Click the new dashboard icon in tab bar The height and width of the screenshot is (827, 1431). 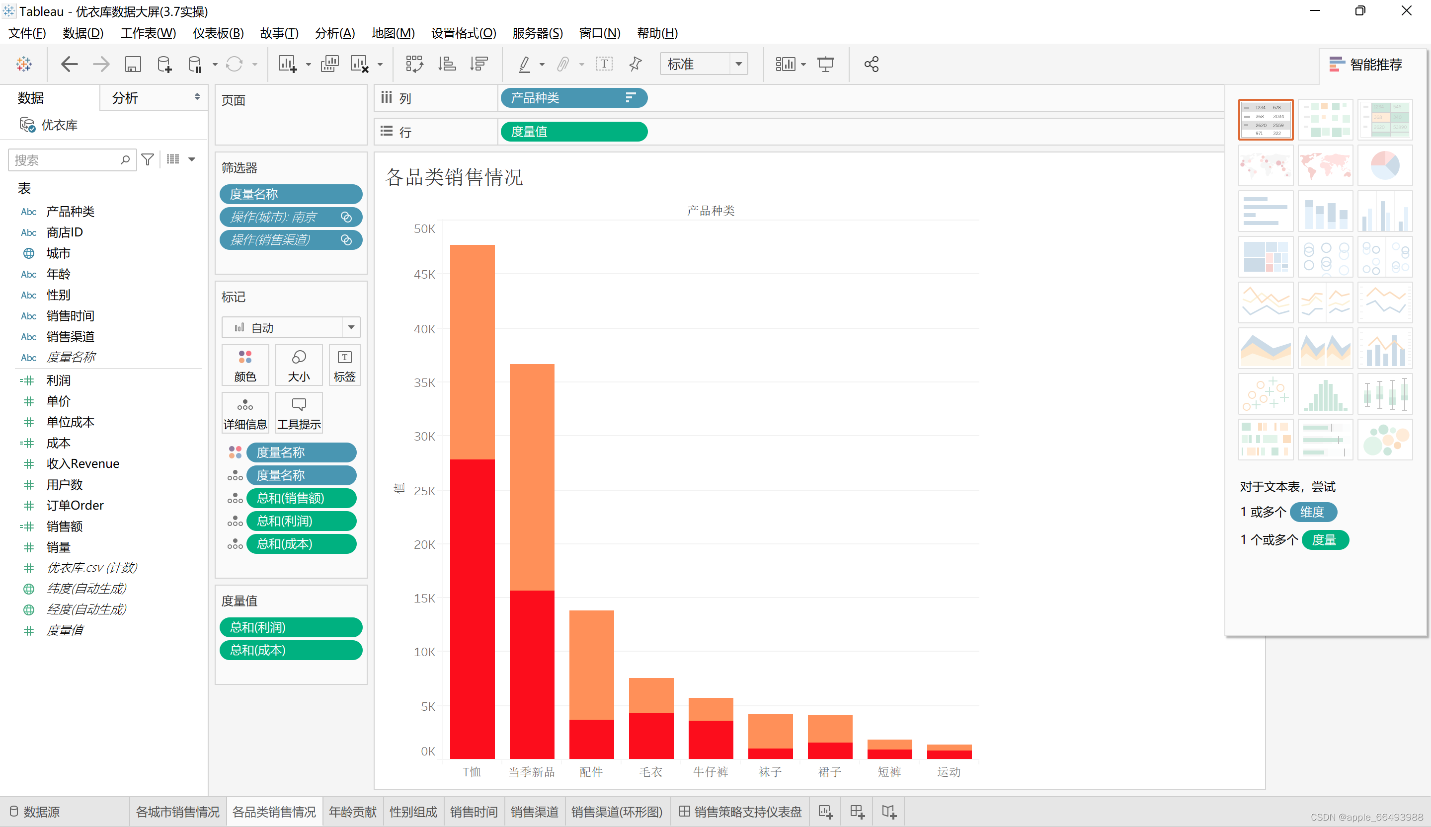[x=857, y=812]
